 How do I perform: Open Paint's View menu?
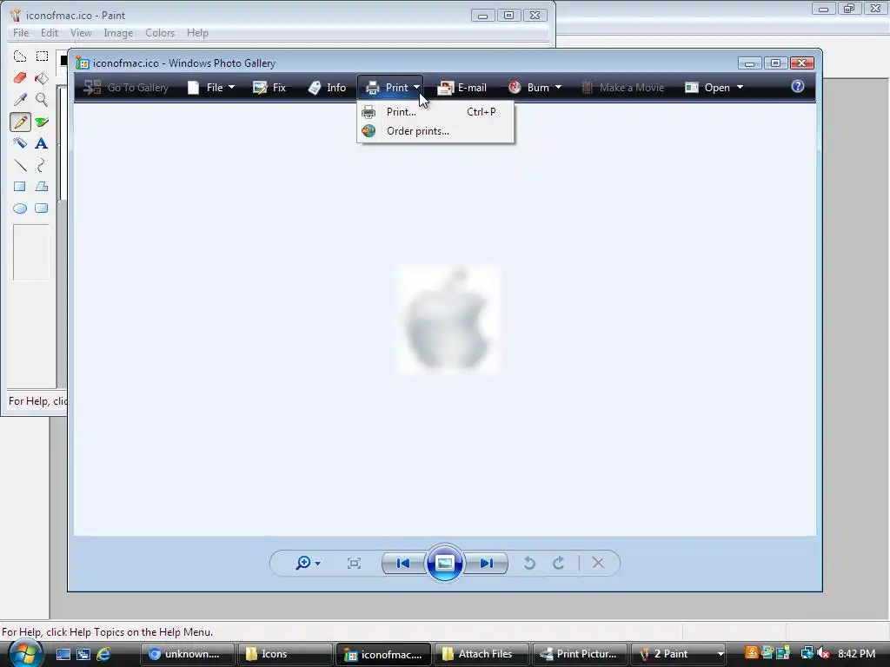81,33
